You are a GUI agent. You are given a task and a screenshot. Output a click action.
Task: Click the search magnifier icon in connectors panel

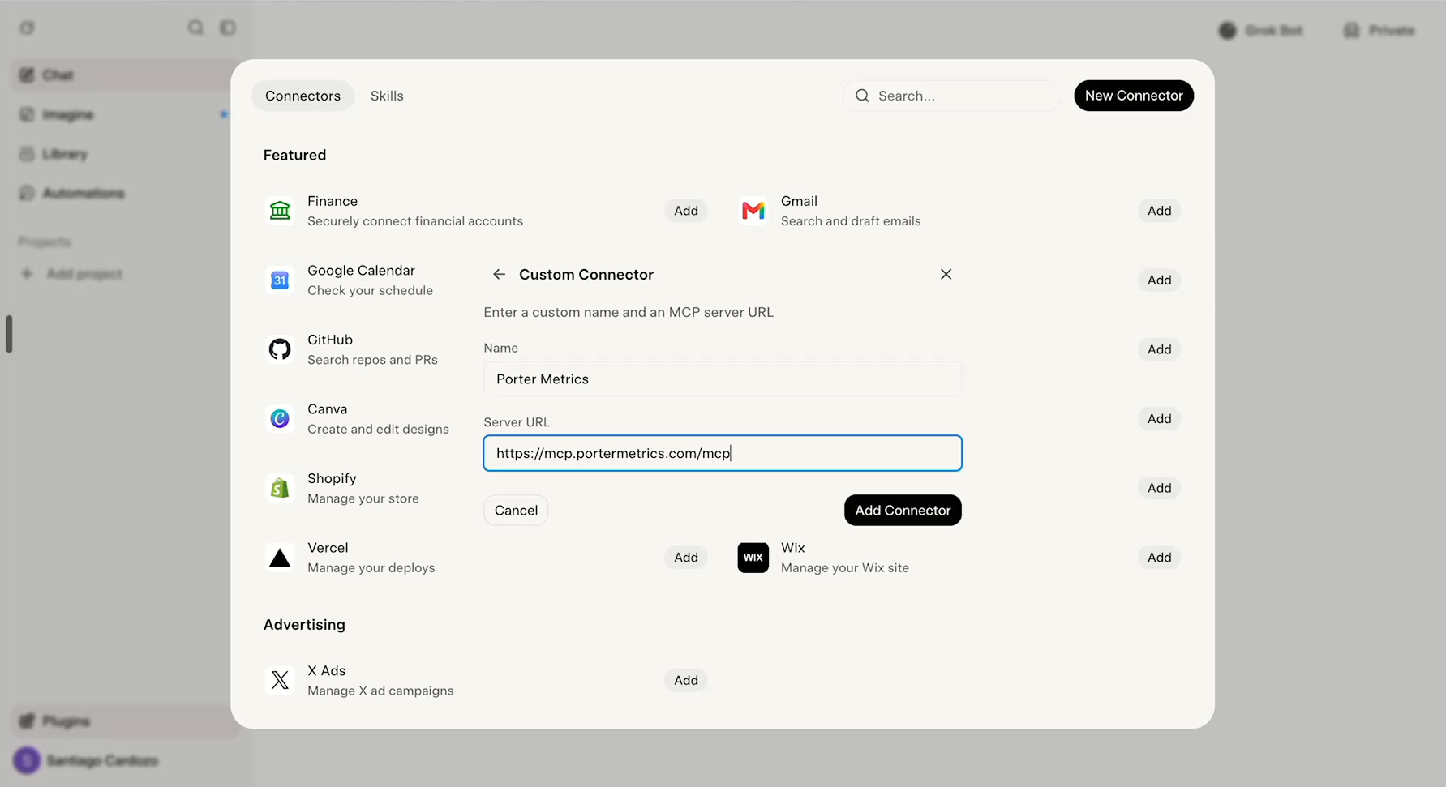click(x=862, y=96)
